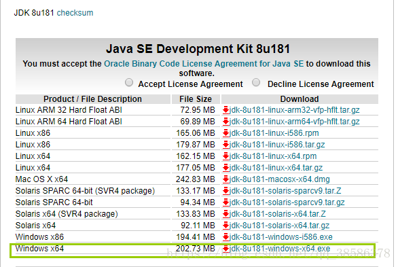The height and width of the screenshot is (267, 398).
Task: Click the 194.41 MB file size cell
Action: (x=196, y=237)
